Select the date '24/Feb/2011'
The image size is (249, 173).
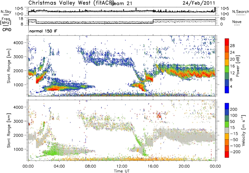pos(199,3)
